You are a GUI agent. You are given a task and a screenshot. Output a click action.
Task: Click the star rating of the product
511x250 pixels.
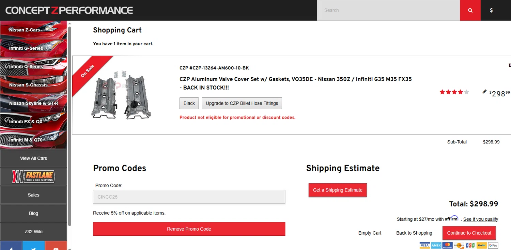[454, 92]
